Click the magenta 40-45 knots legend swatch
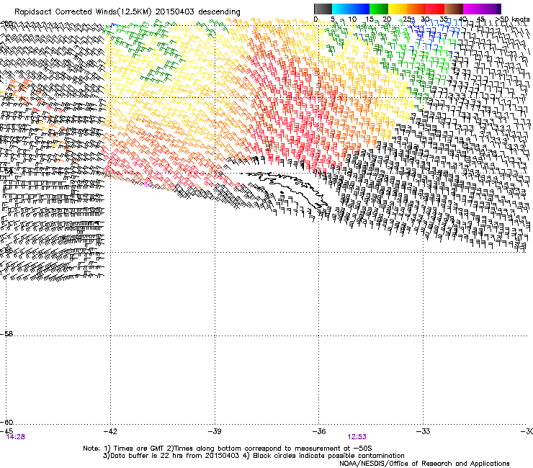533x468 pixels. tap(472, 9)
